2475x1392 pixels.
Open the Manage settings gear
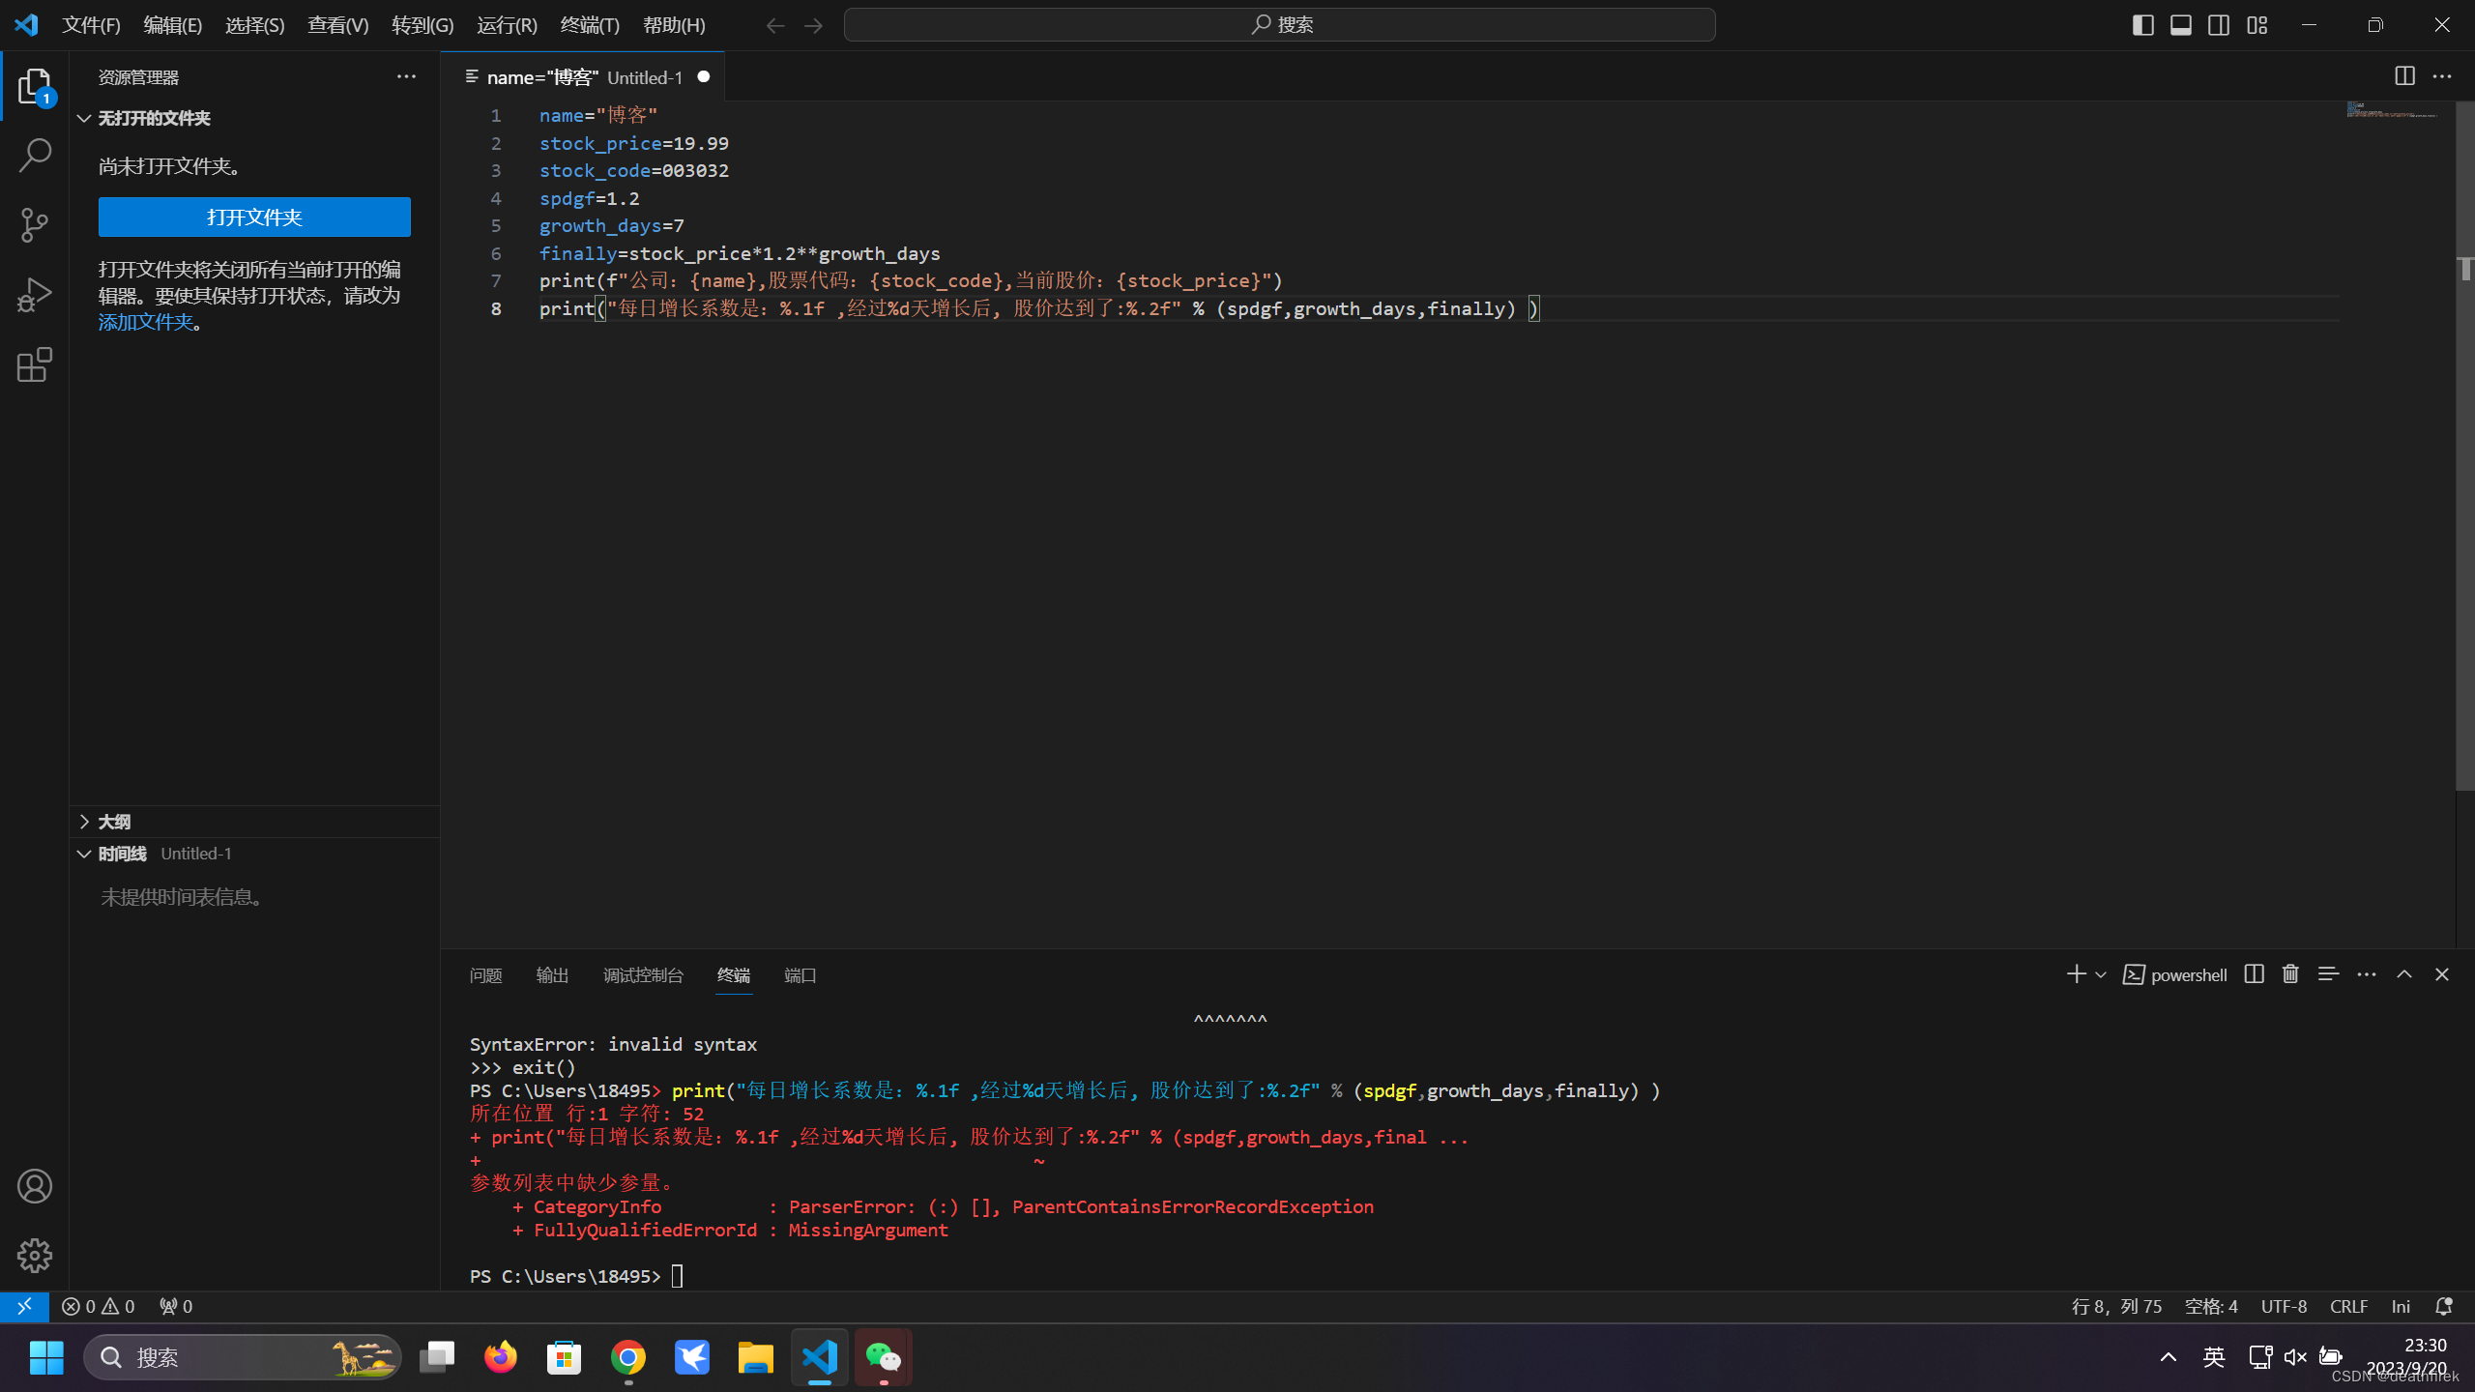point(35,1256)
